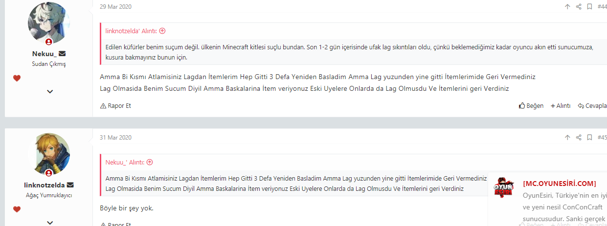Open Nekuu_ avatar profile picture

(x=49, y=22)
